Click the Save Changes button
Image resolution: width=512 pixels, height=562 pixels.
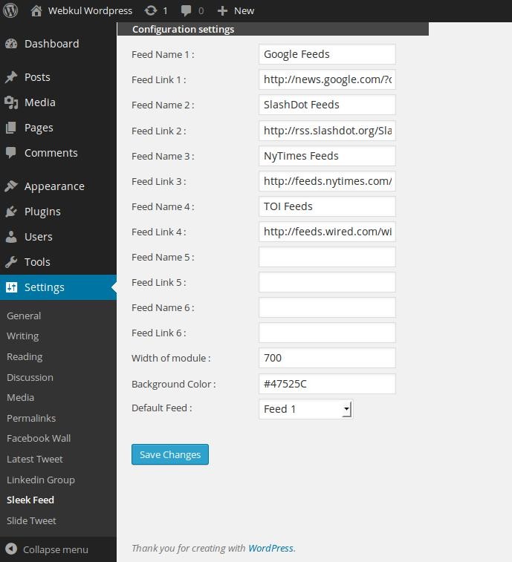point(170,454)
